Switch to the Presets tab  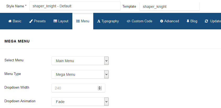point(37,21)
